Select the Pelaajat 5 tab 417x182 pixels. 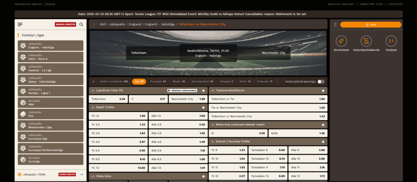click(226, 82)
